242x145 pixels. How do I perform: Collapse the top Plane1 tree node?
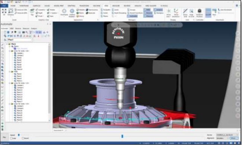coord(7,44)
